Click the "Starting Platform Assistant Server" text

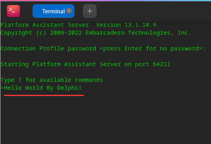[61, 64]
